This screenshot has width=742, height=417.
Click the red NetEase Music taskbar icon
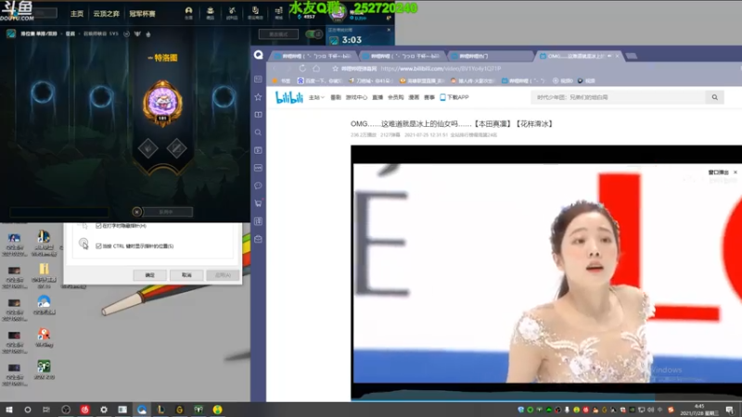click(84, 410)
